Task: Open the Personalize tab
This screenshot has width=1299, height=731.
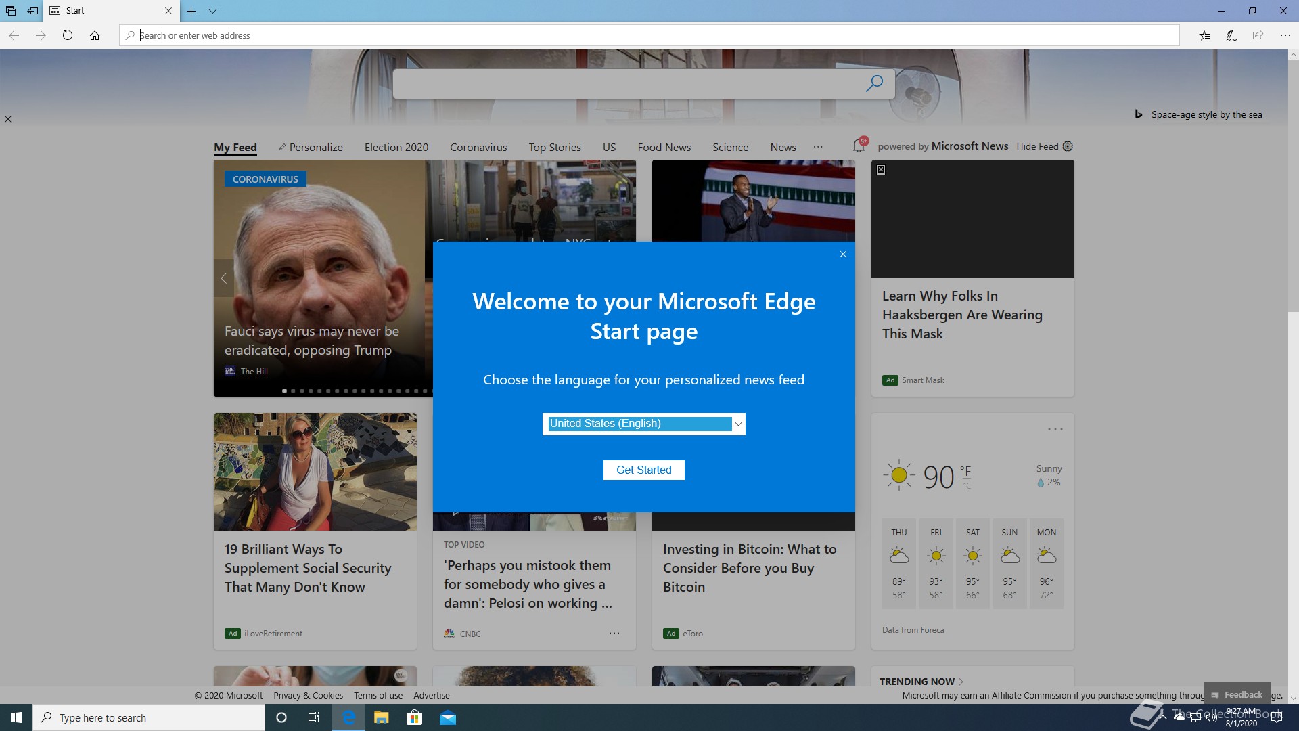Action: point(311,147)
